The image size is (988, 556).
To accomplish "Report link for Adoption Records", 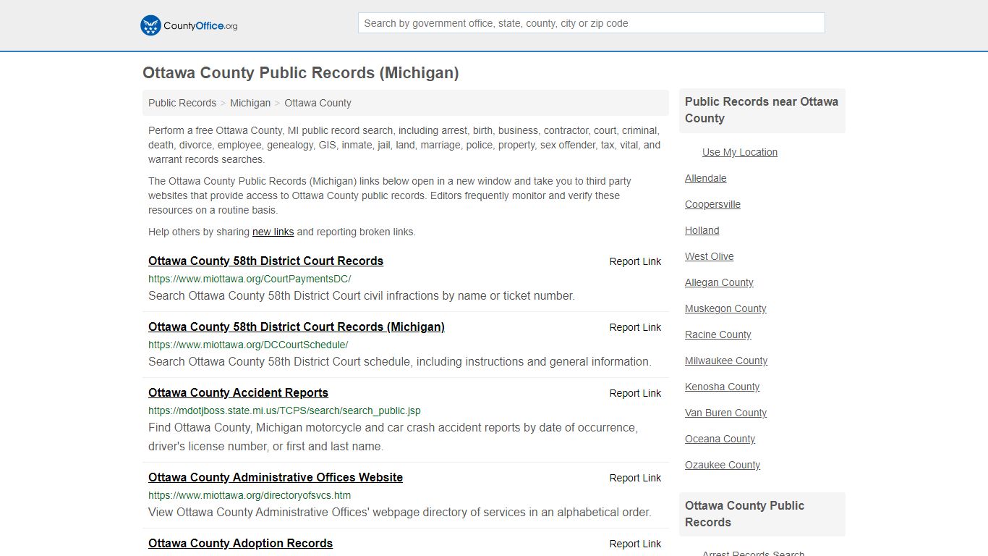I will point(635,544).
